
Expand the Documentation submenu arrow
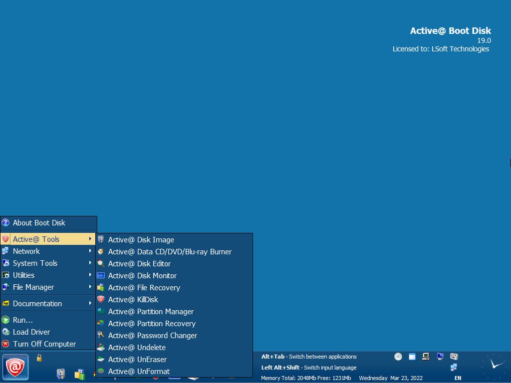click(90, 303)
